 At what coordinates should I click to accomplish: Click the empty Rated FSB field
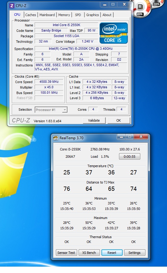coord(49,98)
